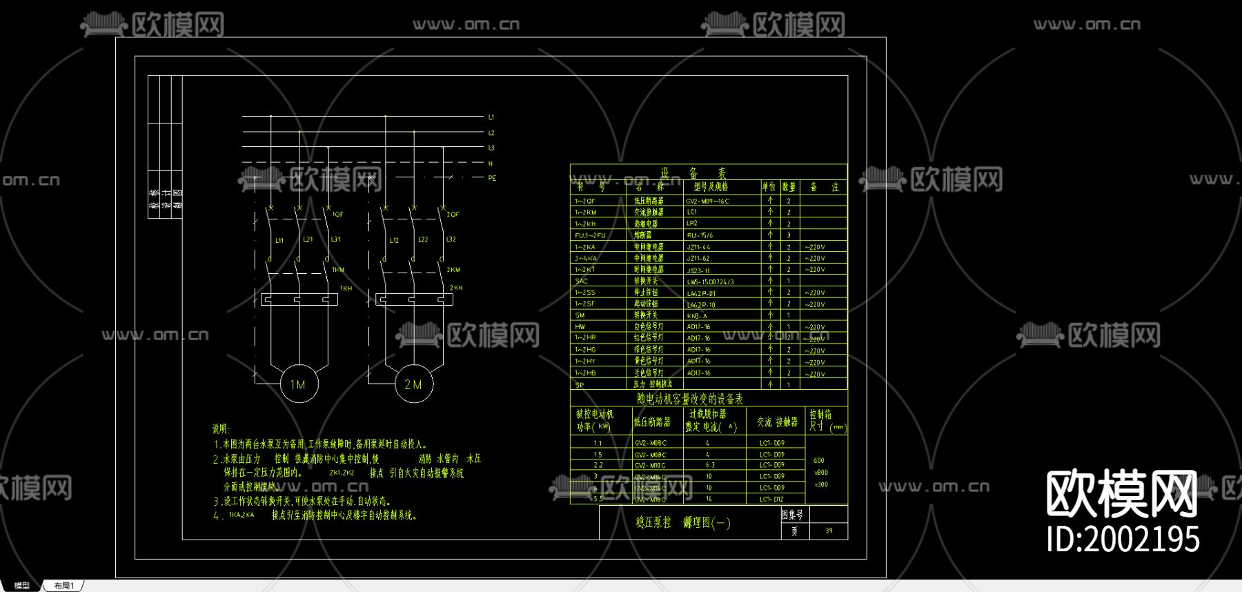The height and width of the screenshot is (592, 1242).
Task: Click the 1.1 motor power cell
Action: point(598,443)
